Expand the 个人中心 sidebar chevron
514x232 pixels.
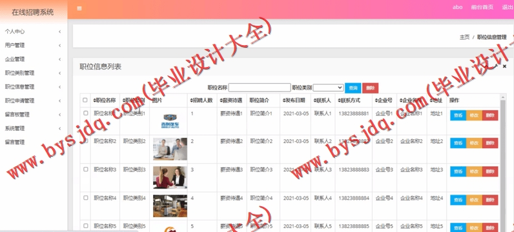59,32
